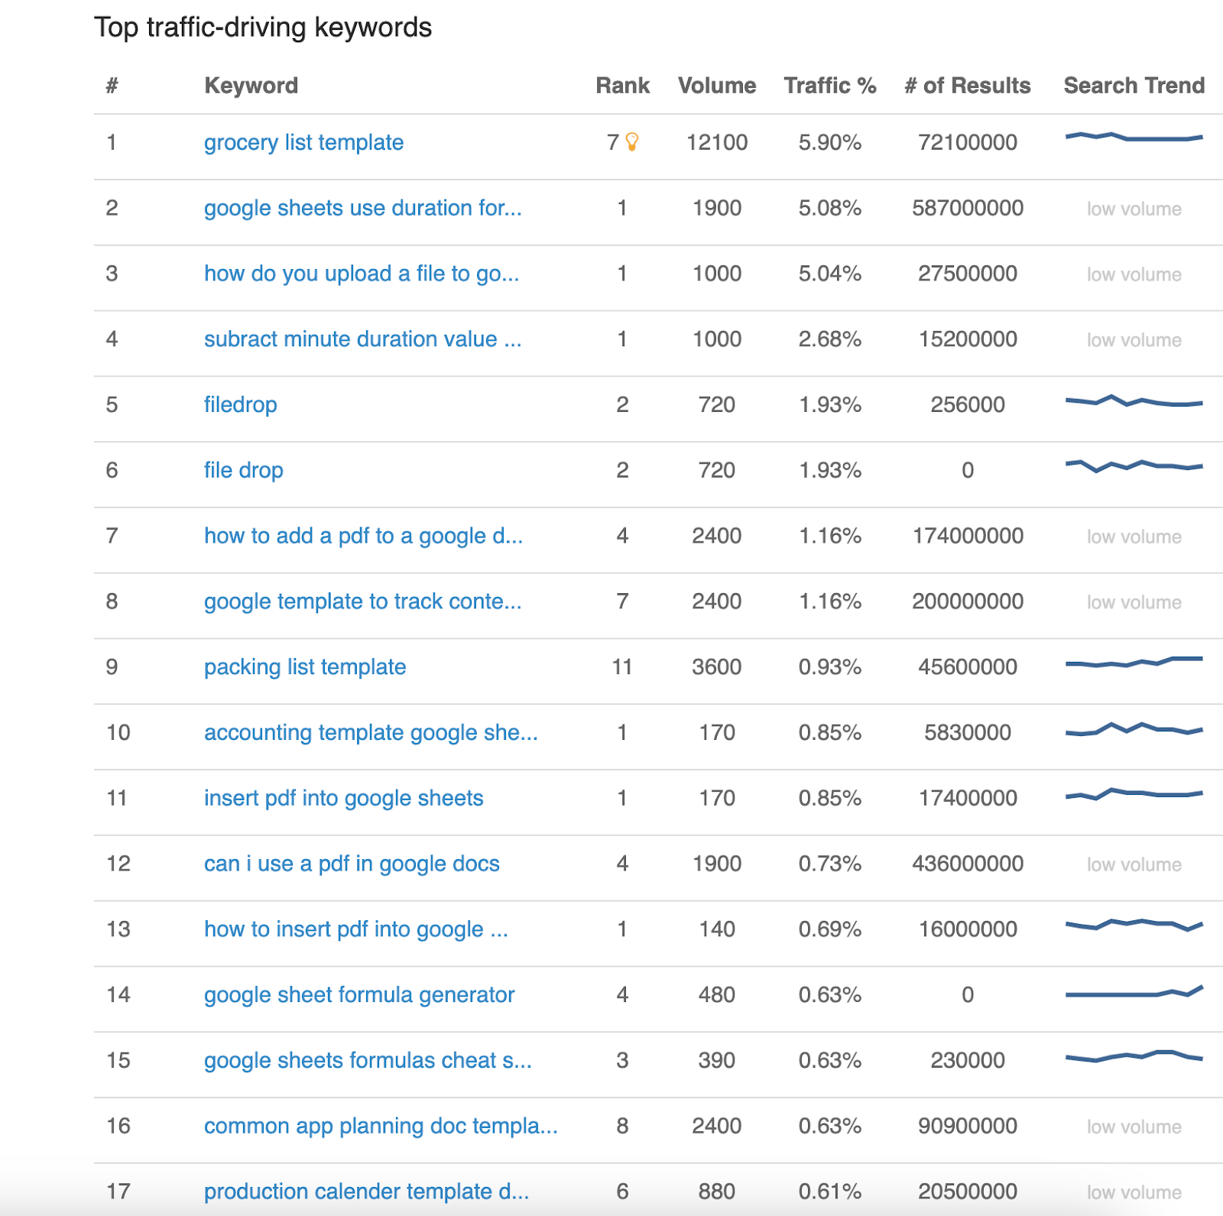1223x1216 pixels.
Task: Click the 'file drop' keyword link
Action: pyautogui.click(x=243, y=471)
